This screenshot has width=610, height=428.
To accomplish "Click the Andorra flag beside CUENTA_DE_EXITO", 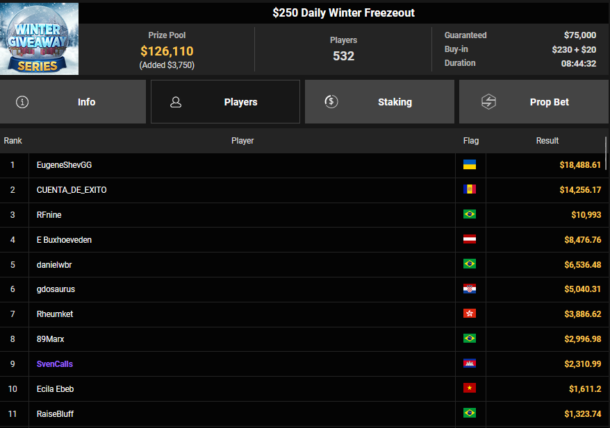I will coord(470,190).
